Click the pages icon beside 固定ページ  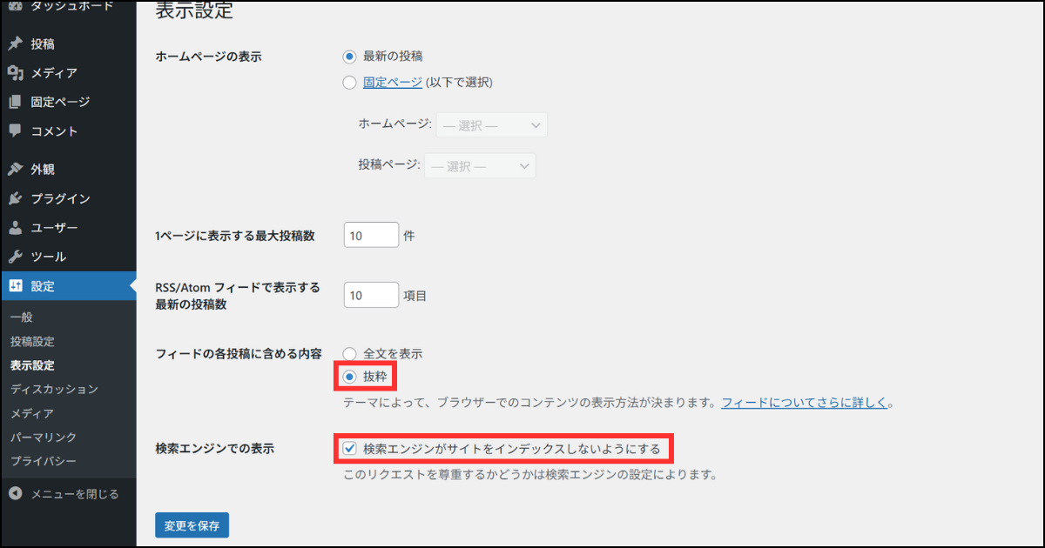15,102
